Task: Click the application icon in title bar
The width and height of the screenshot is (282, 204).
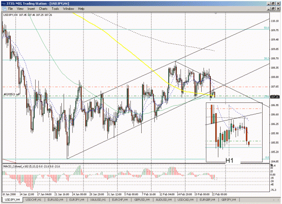Action: click(x=4, y=4)
